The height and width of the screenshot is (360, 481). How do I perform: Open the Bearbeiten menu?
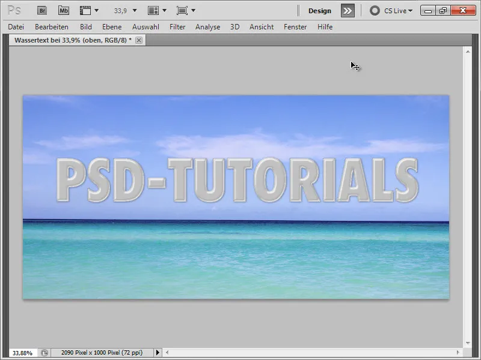coord(52,27)
